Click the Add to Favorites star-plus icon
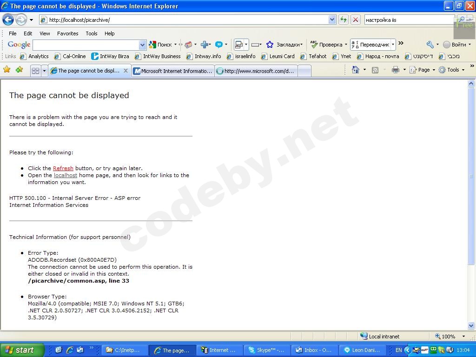This screenshot has height=357, width=476. click(x=19, y=70)
